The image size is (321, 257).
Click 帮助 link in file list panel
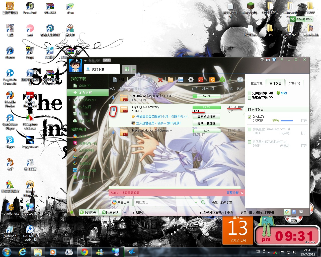point(284,93)
